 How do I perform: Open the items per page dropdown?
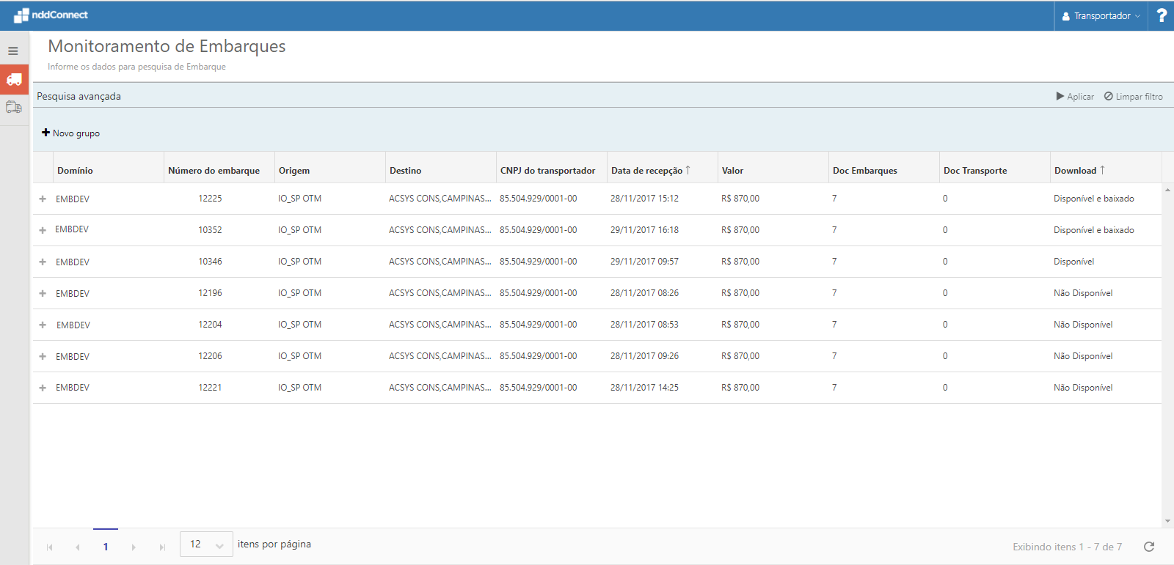[206, 544]
